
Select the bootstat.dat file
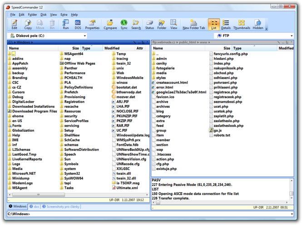coord(124,87)
